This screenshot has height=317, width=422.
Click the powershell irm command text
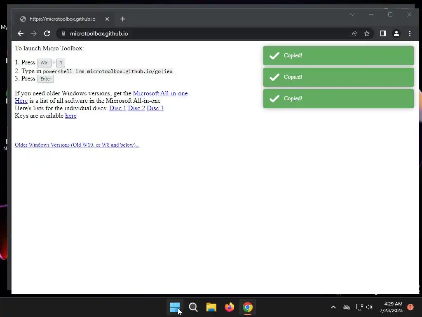point(108,71)
